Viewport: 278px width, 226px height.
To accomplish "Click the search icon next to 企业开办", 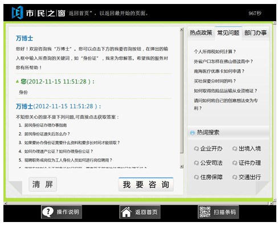I will [197, 149].
